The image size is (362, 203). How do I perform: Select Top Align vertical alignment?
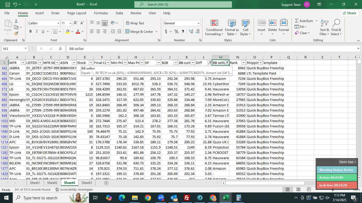pos(92,23)
